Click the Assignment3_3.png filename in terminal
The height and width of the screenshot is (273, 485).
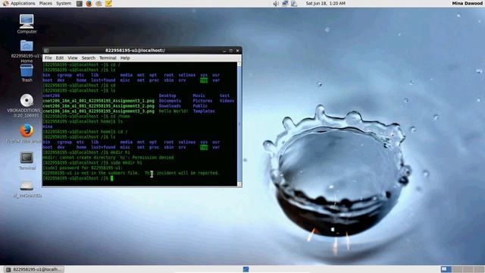(99, 111)
